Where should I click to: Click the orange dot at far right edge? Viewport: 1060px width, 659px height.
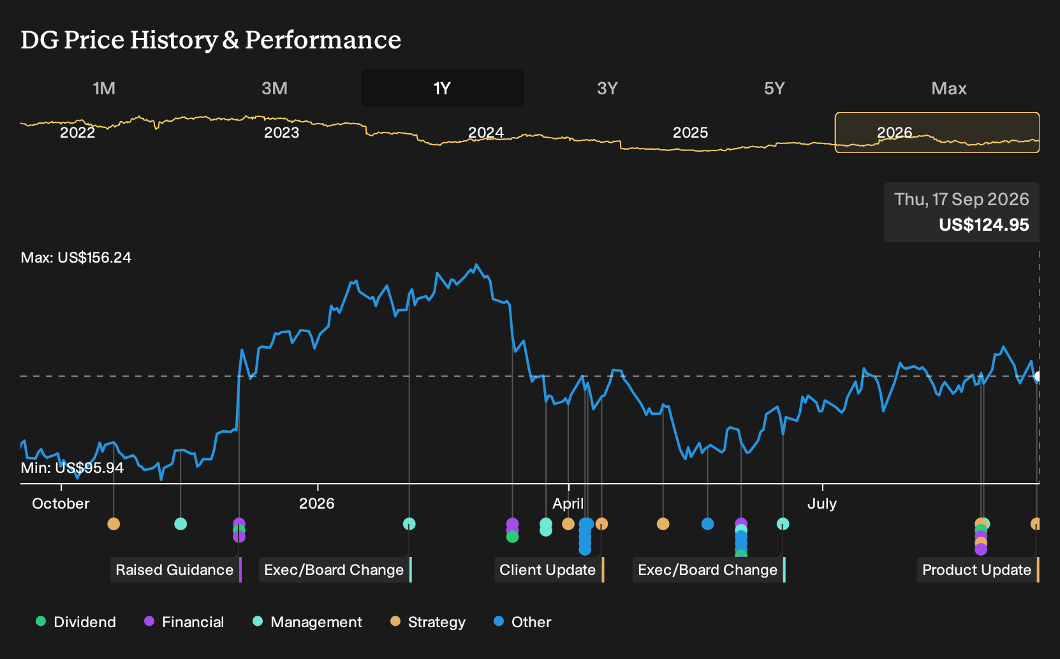(1036, 524)
